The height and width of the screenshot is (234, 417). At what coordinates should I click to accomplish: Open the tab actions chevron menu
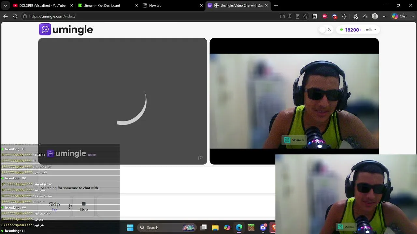click(x=5, y=6)
